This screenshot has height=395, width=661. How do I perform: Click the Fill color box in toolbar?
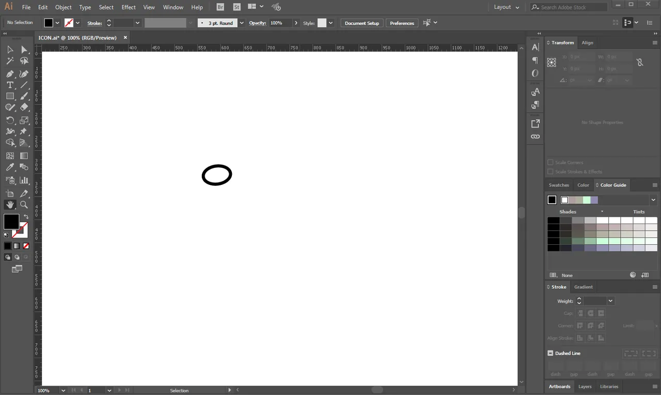click(x=11, y=222)
